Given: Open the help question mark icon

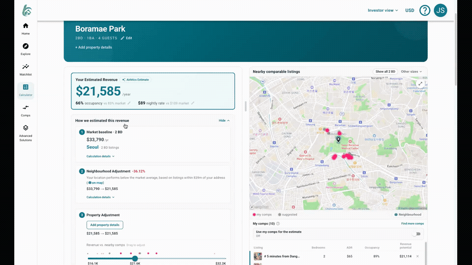Looking at the screenshot, I should tap(425, 10).
